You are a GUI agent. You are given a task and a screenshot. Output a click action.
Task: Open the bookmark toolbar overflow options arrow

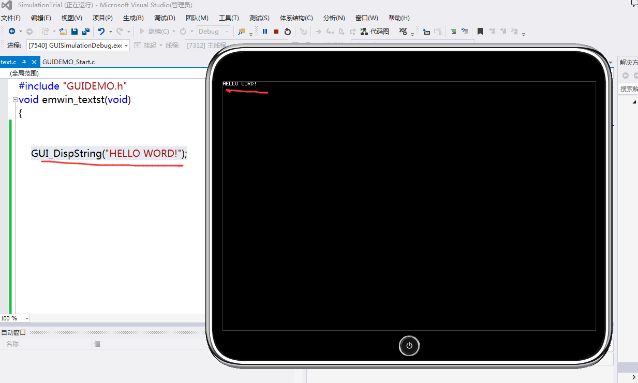[524, 34]
